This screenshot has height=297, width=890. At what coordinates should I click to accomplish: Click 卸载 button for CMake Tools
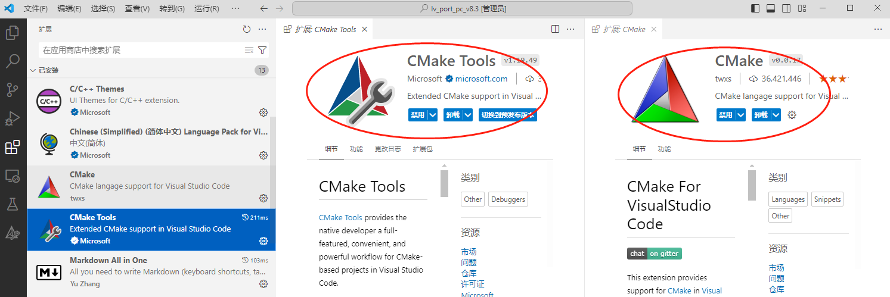pos(452,115)
